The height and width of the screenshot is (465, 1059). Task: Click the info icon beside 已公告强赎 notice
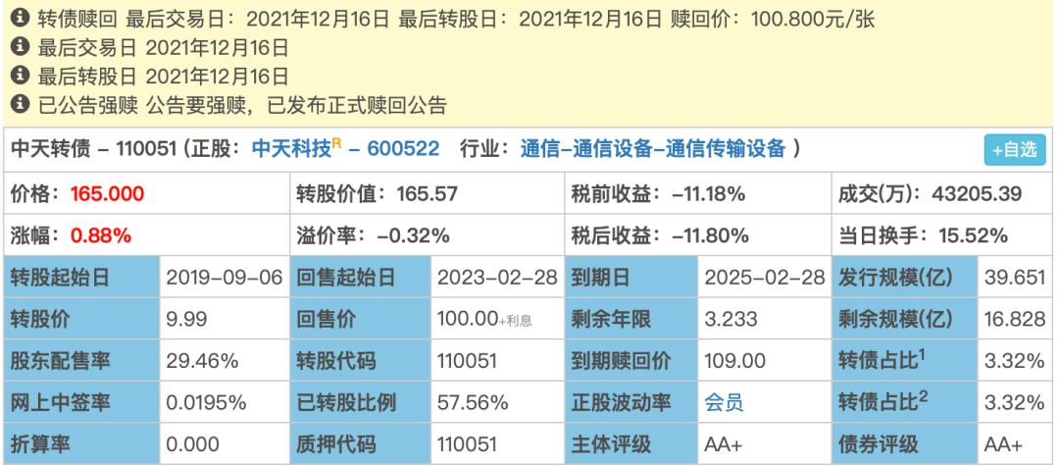(x=21, y=103)
